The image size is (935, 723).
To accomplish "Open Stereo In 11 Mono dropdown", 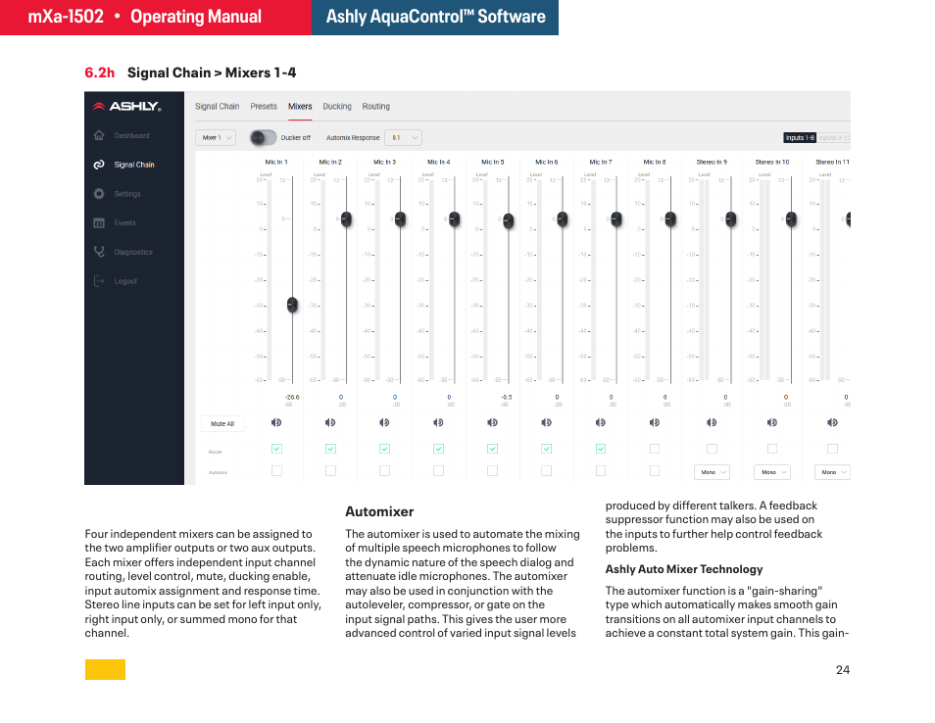I will coord(832,472).
